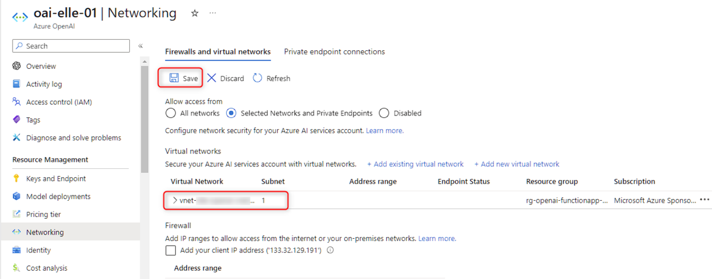Open the more options ellipsis in title

(x=213, y=13)
